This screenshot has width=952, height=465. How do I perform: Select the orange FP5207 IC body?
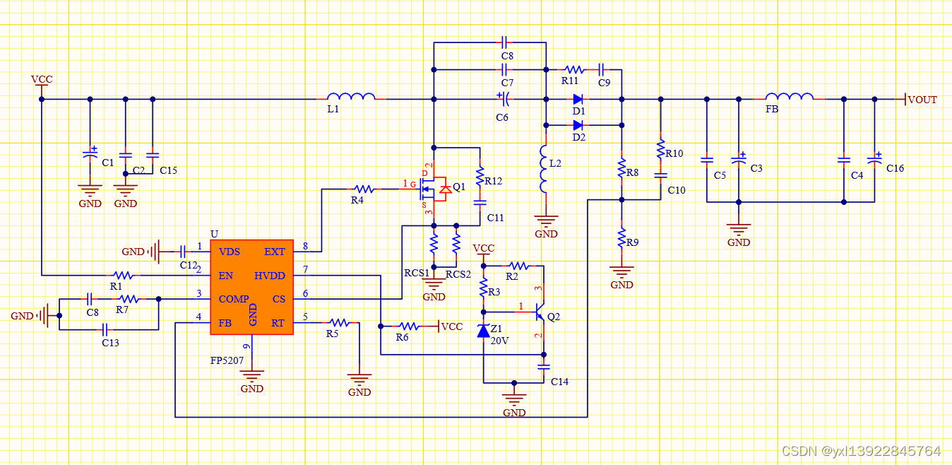point(251,287)
